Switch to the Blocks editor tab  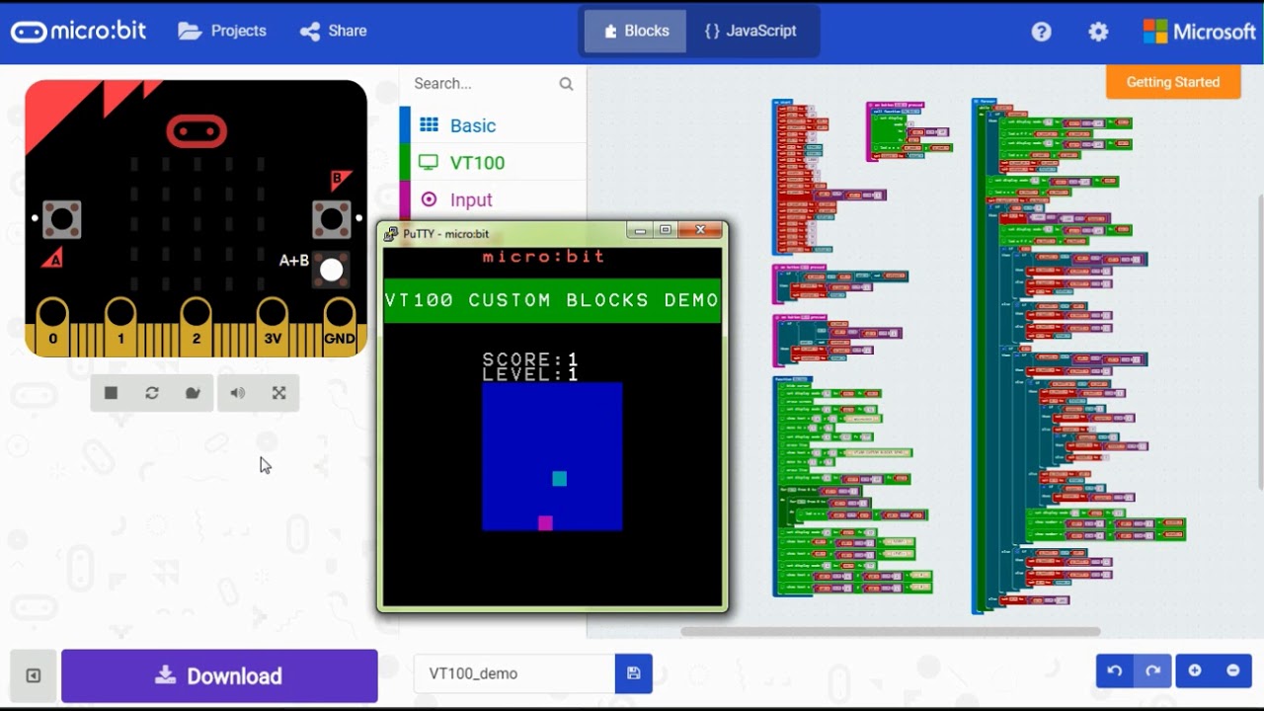point(635,31)
